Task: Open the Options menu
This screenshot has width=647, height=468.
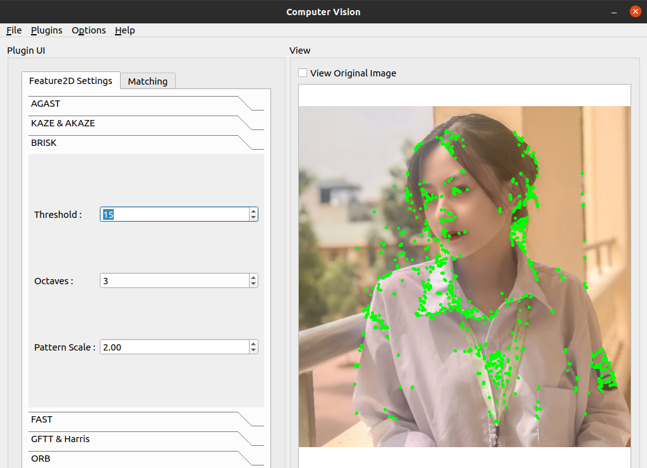Action: tap(88, 30)
